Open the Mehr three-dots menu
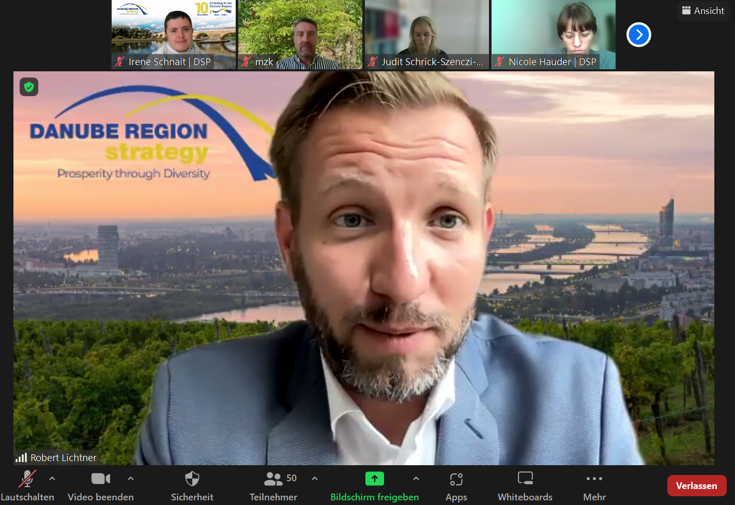Screen dimensions: 735x505 pyautogui.click(x=594, y=485)
